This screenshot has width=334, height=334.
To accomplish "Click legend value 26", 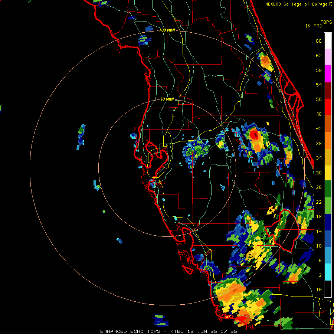I will click(319, 187).
